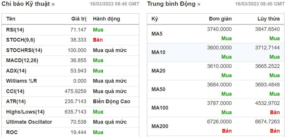This screenshot has height=137, width=285.
Task: Click the STOCH value 38.333
Action: pos(78,40)
